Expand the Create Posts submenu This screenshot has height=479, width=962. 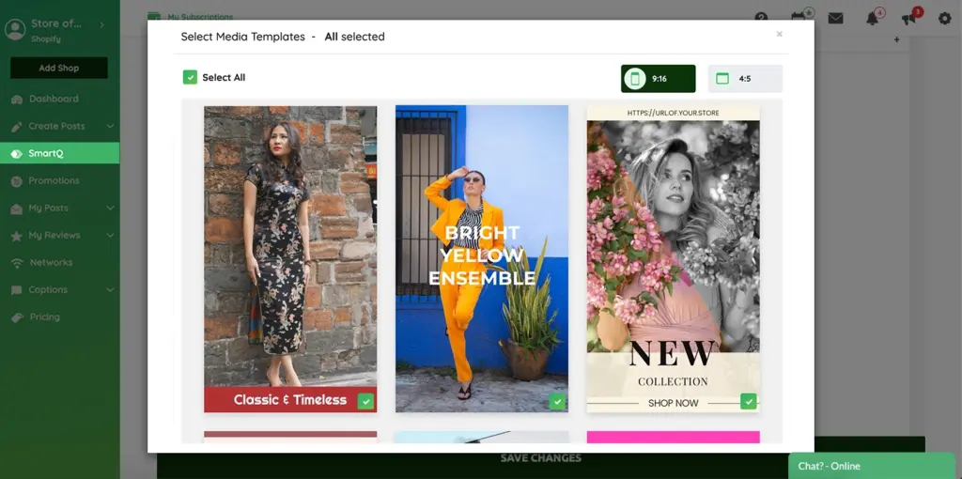[110, 126]
